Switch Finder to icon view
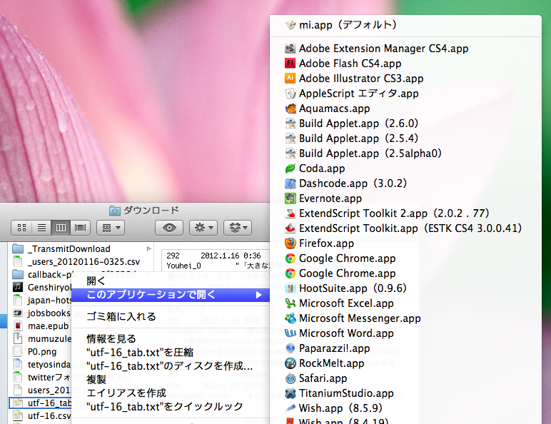Screen dimensions: 551x424 (x=21, y=228)
